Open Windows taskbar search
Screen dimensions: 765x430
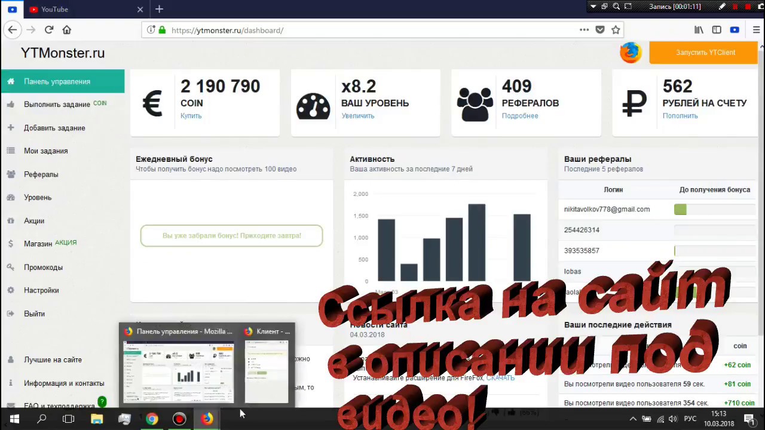pyautogui.click(x=42, y=419)
